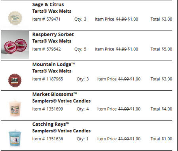Click Item # 1187965 text
Screen dimensions: 178x151
click(x=47, y=79)
